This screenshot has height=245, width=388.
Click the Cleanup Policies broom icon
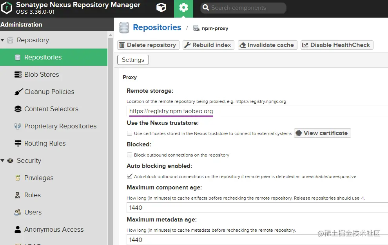tap(18, 92)
